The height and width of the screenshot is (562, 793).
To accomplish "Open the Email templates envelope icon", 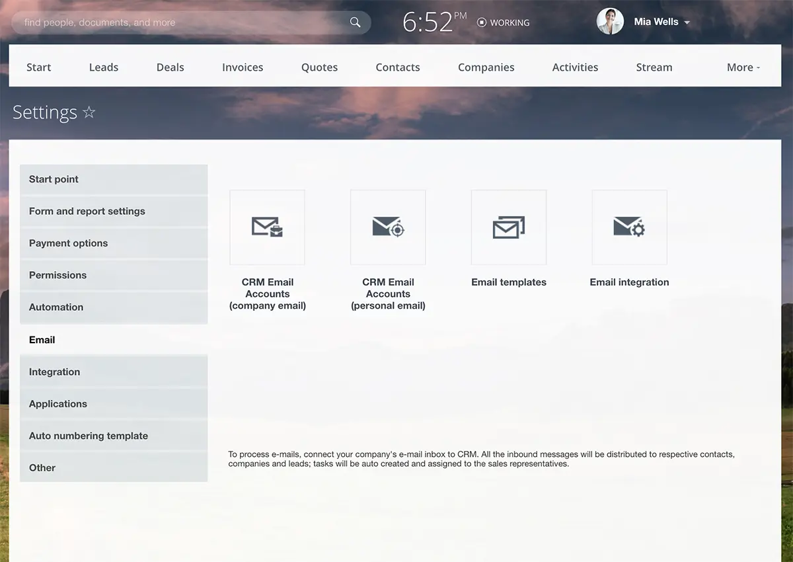I will [x=509, y=227].
